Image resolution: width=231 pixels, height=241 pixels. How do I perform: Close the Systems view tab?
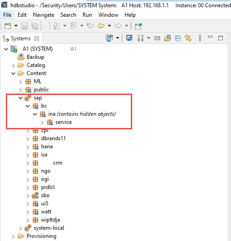tap(37, 38)
